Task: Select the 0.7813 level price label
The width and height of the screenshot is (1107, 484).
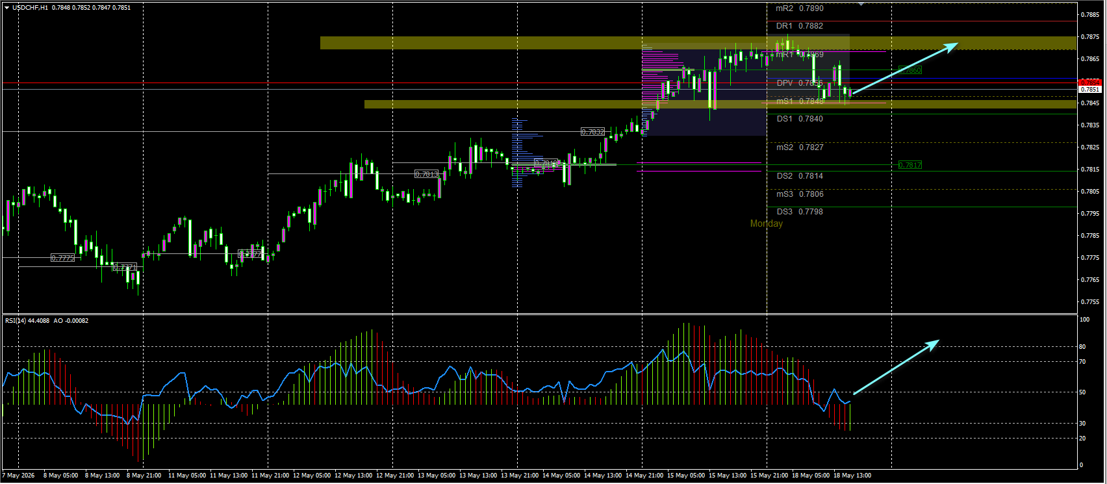Action: point(426,174)
